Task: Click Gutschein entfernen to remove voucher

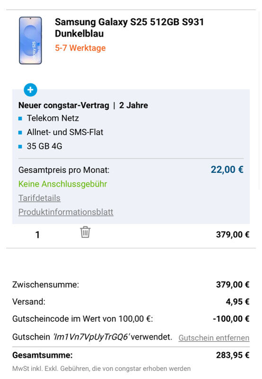Action: (x=214, y=338)
